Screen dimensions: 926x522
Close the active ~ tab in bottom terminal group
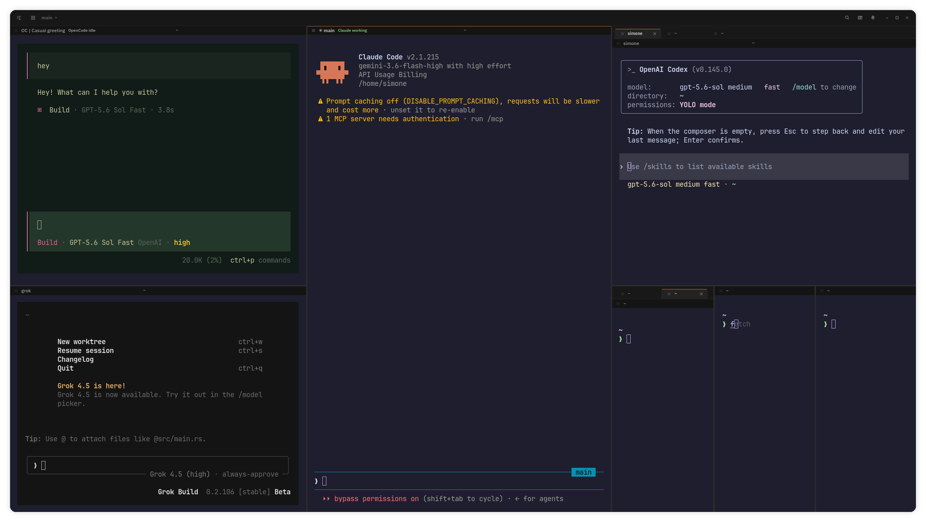(701, 294)
